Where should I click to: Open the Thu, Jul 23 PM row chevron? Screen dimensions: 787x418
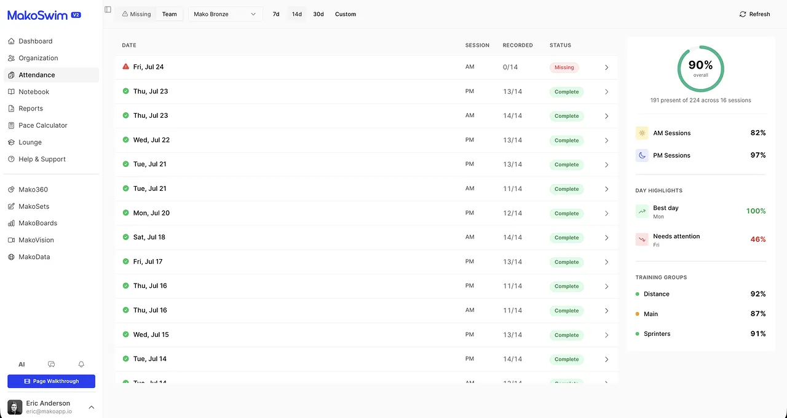[606, 91]
